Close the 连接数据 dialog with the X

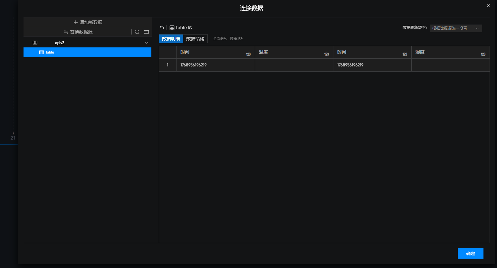pyautogui.click(x=488, y=5)
